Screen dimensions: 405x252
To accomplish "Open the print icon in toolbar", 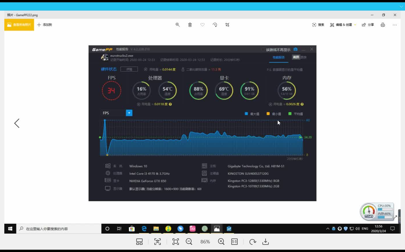I will tap(383, 25).
